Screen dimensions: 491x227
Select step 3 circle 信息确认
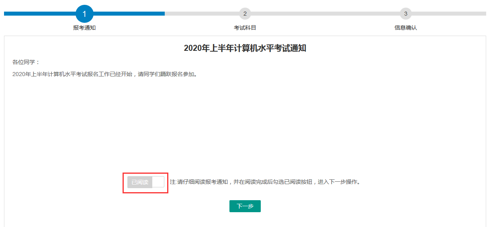406,14
